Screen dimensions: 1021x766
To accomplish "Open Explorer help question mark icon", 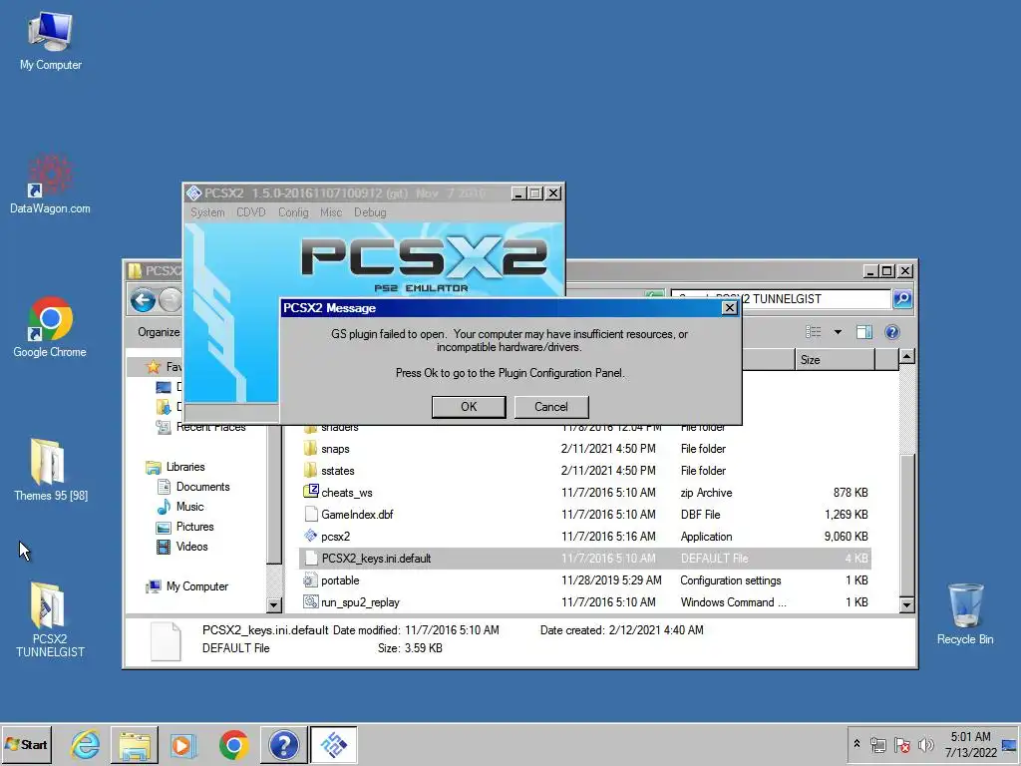I will [891, 332].
